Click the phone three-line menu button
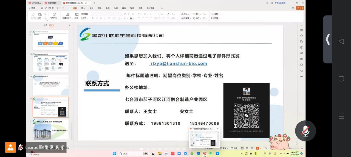 341,116
